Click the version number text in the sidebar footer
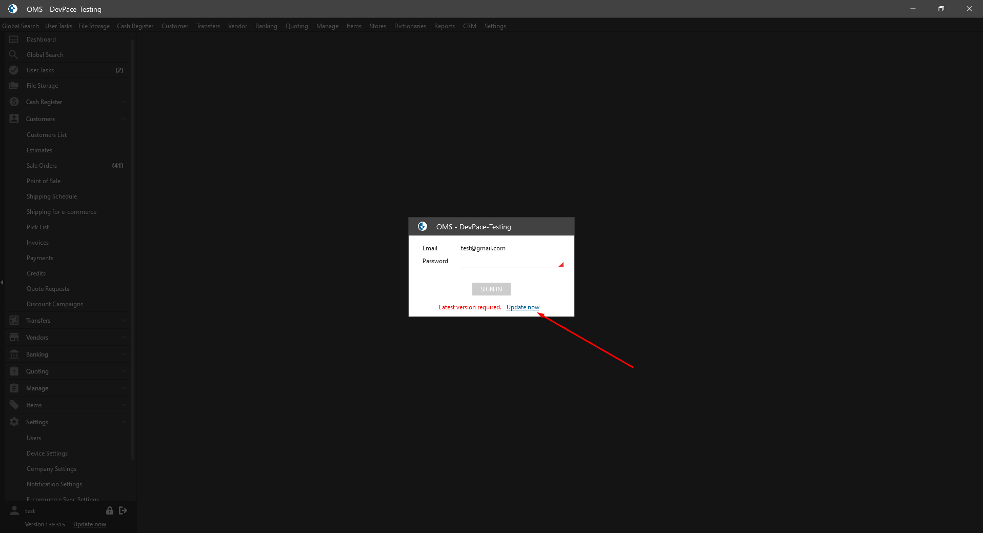983x533 pixels. [x=45, y=524]
